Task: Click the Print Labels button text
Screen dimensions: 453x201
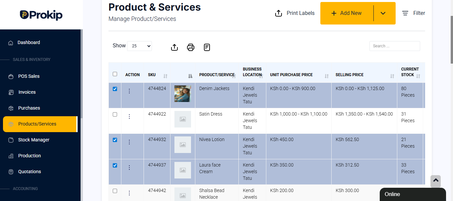Action: (x=300, y=13)
